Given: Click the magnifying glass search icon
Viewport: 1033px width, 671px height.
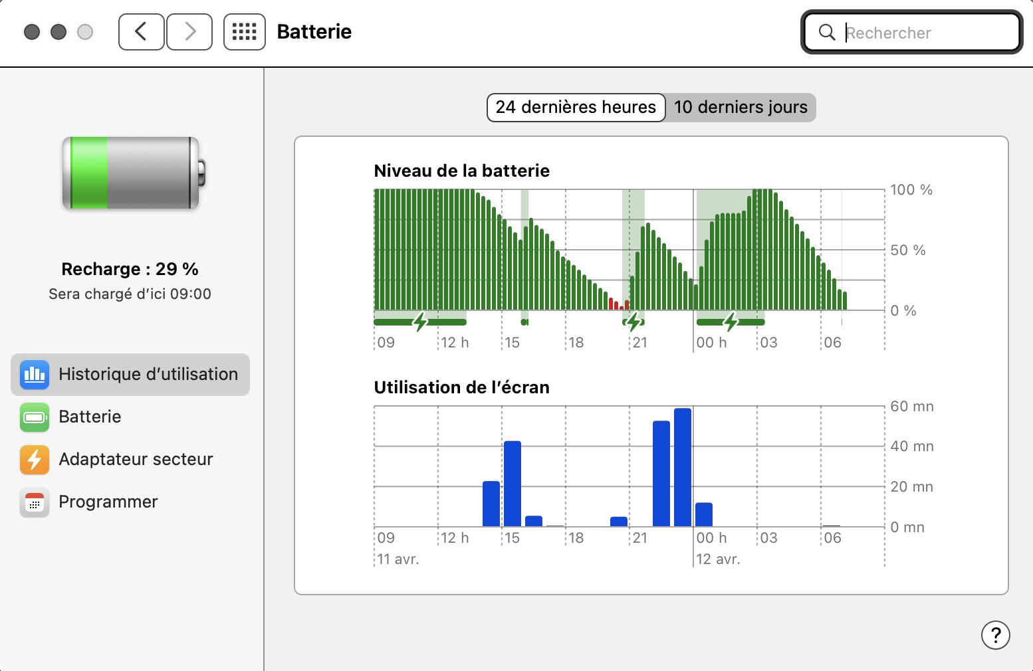Looking at the screenshot, I should [826, 33].
